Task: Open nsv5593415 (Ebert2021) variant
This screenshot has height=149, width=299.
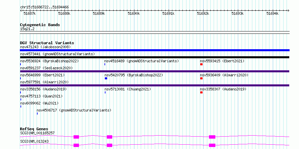Action: tap(222, 61)
